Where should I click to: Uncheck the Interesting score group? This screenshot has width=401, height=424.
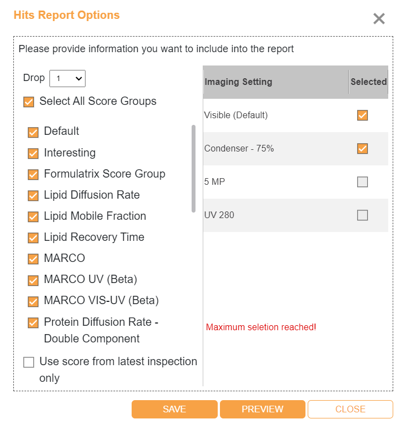click(33, 153)
